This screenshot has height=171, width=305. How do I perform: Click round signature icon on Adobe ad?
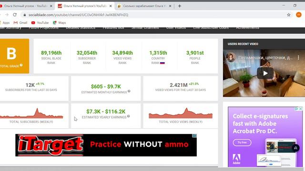pyautogui.click(x=295, y=148)
